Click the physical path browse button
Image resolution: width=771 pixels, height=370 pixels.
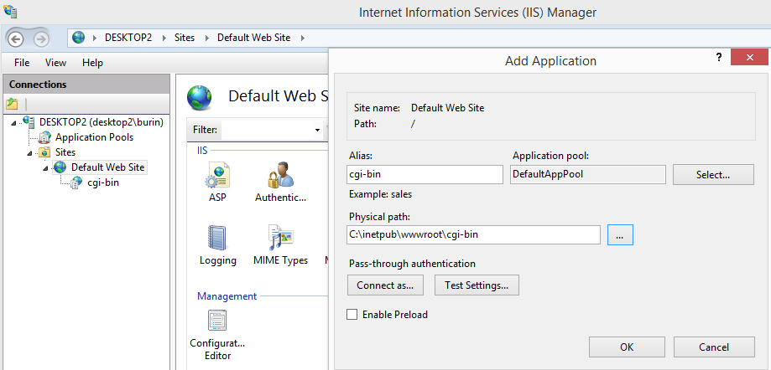621,235
